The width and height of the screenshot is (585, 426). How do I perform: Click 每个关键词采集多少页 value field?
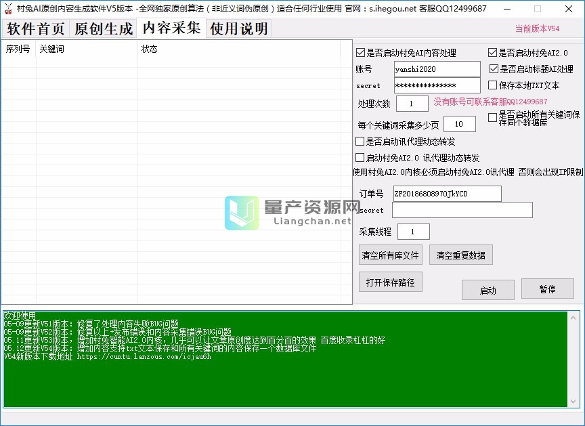(459, 124)
